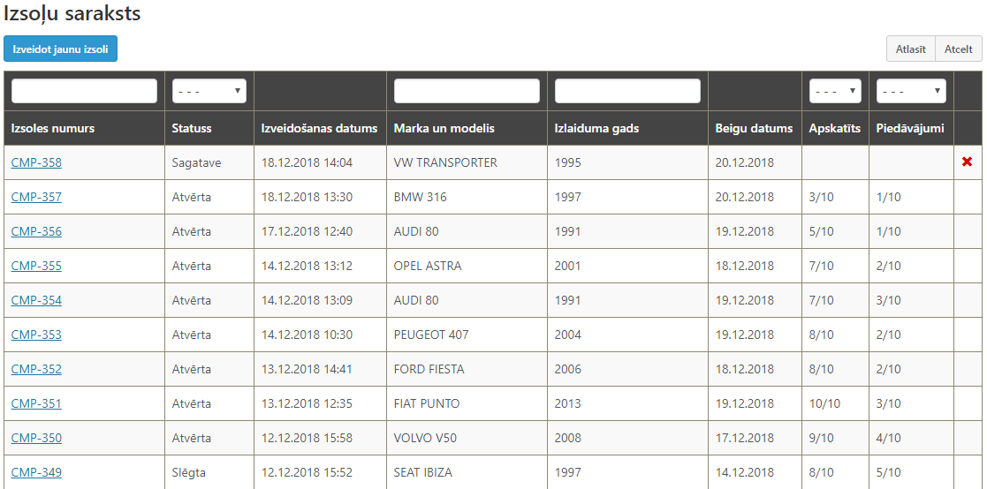Open auction link CMP-357
The width and height of the screenshot is (987, 489).
click(x=36, y=197)
